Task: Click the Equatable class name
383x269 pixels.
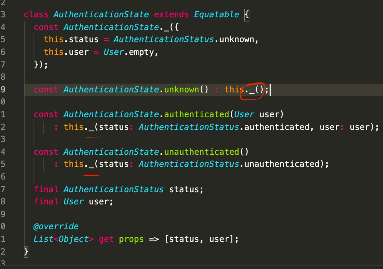Action: pyautogui.click(x=216, y=15)
